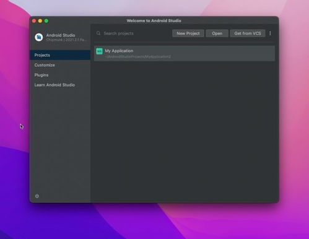Open the three-dot more actions menu
The height and width of the screenshot is (239, 309).
coord(270,33)
